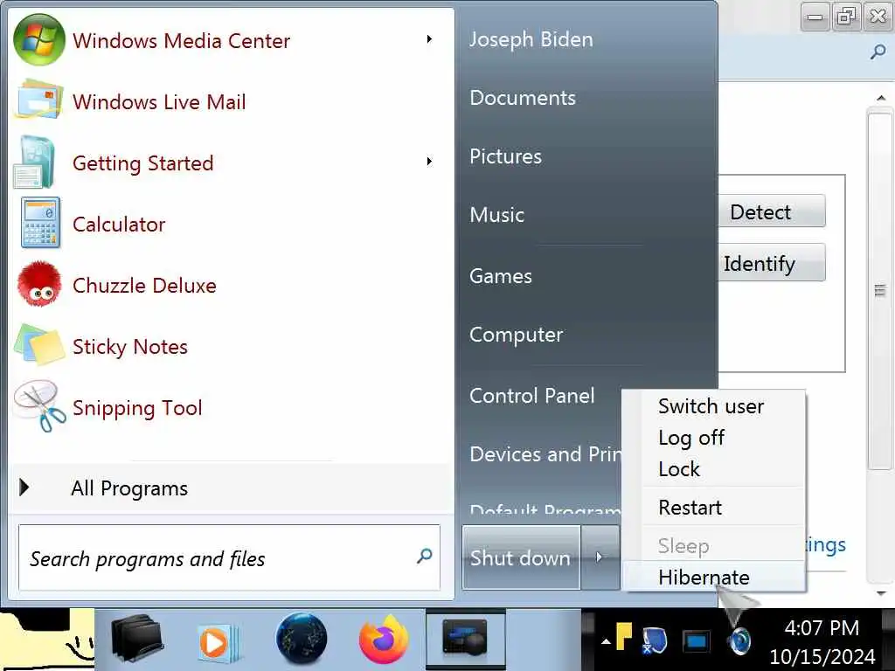Screen dimensions: 895x671
Task: Launch the Calculator icon
Action: [x=40, y=223]
